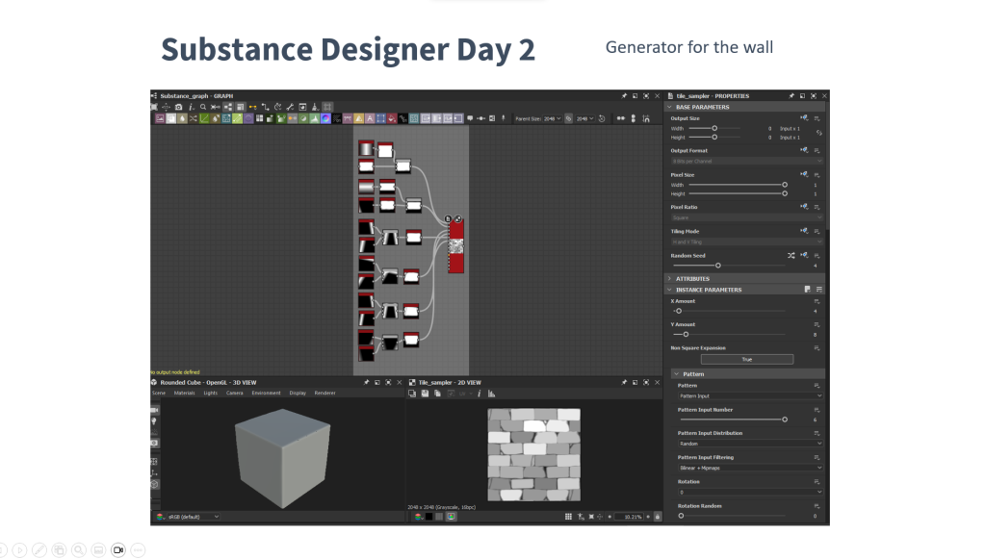The height and width of the screenshot is (560, 986).
Task: Open the sRGB (default) color space dropdown
Action: point(194,517)
